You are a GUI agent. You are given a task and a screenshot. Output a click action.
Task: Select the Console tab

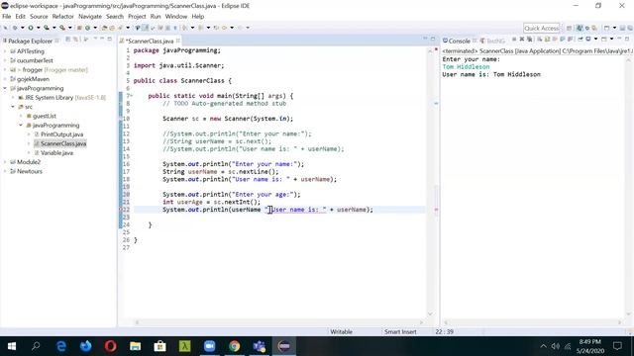(x=456, y=41)
